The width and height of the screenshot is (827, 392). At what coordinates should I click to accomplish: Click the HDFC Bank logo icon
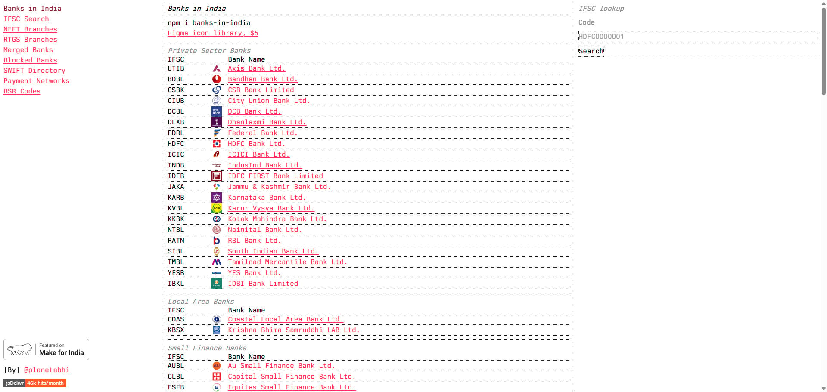[x=217, y=144]
